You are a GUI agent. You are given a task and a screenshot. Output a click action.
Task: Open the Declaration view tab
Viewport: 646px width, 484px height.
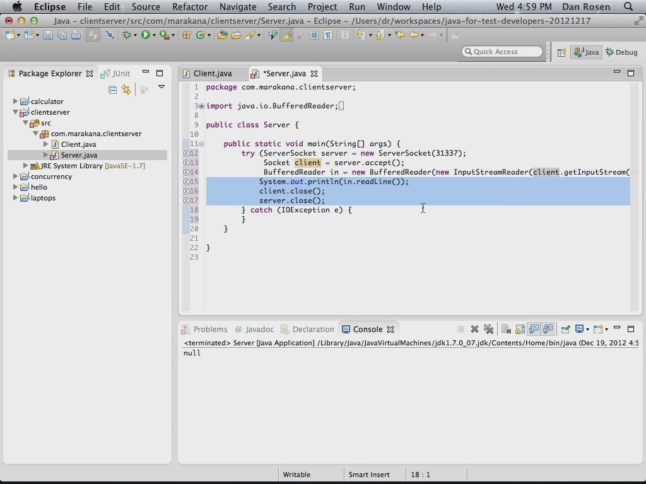(x=307, y=329)
